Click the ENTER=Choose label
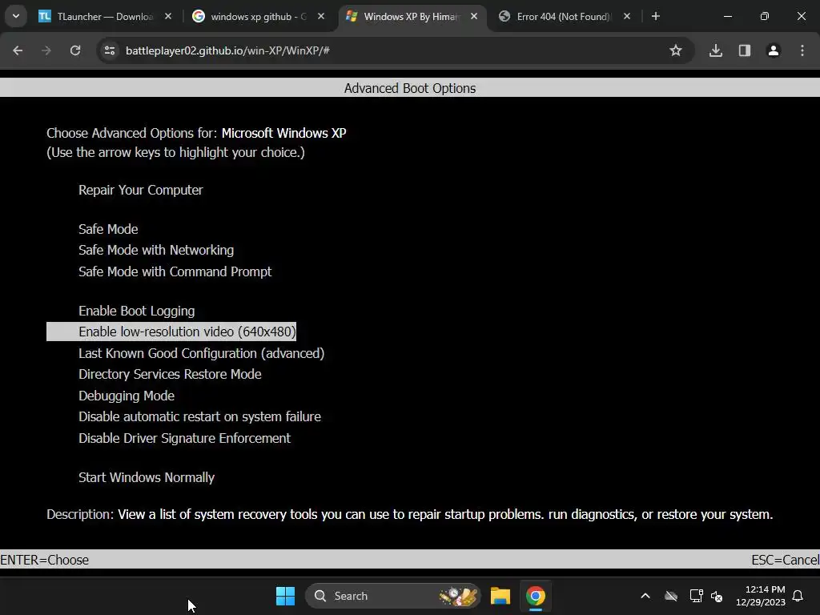 [x=45, y=560]
